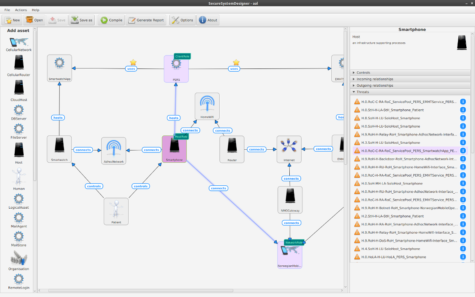Image resolution: width=475 pixels, height=297 pixels.
Task: Add a MailAgent asset
Action: pyautogui.click(x=19, y=220)
